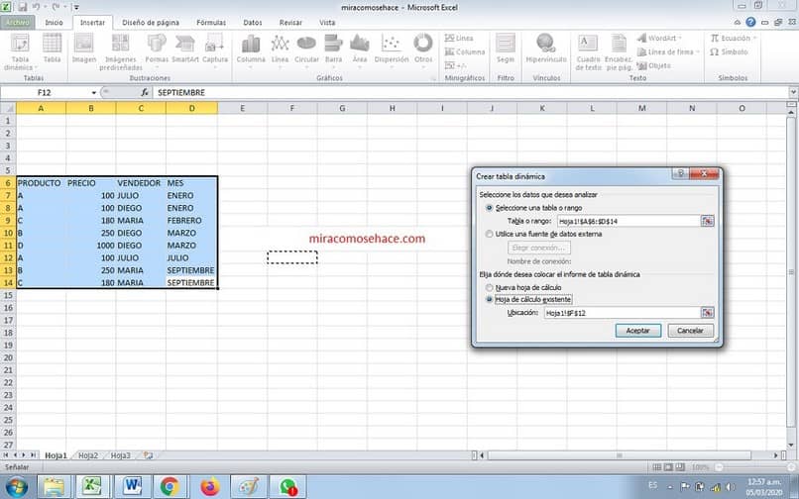Click the Ubicación input field

(x=622, y=313)
